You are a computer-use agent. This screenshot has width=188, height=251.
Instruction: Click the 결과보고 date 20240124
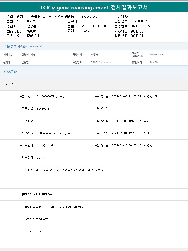point(137,36)
